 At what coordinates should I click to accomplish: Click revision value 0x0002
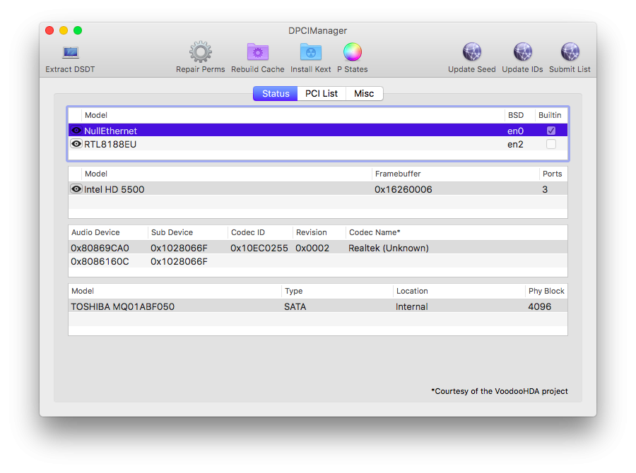coord(312,248)
